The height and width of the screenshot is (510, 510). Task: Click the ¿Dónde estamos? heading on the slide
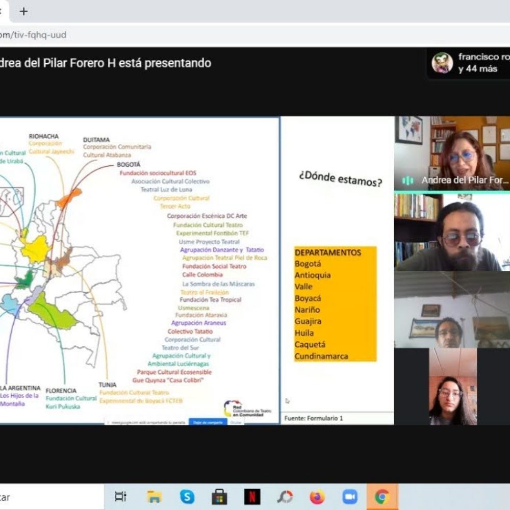click(x=341, y=178)
